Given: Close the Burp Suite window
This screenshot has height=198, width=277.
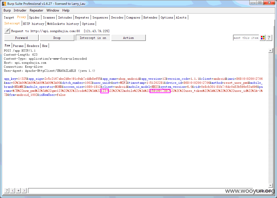Looking at the screenshot, I should tap(269, 3).
